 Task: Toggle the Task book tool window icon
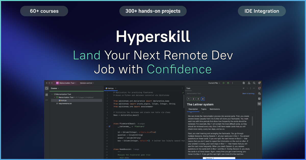[259, 104]
